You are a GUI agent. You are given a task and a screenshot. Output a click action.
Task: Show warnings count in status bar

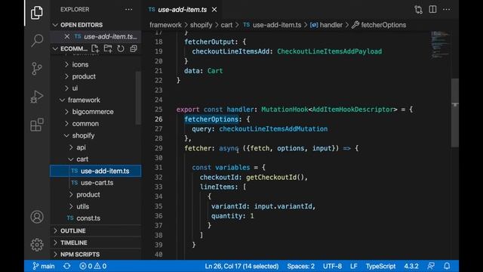[100, 266]
